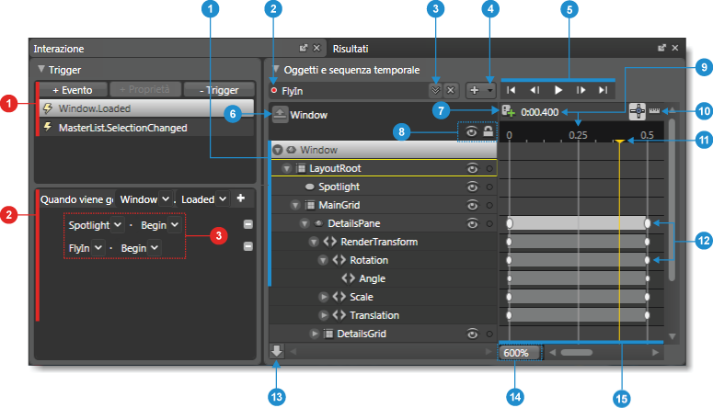This screenshot has height=408, width=713.
Task: Select the MasterList.SelectionChanged trigger
Action: coord(146,128)
